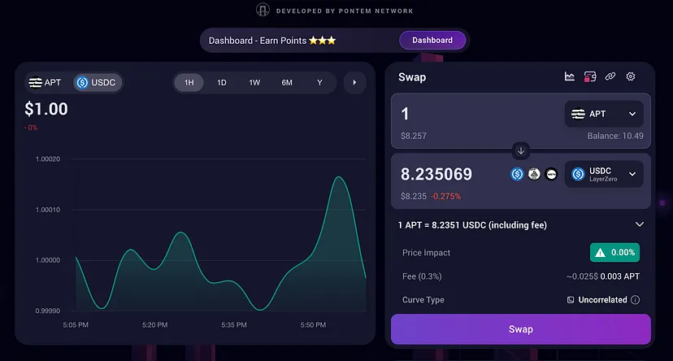
Task: Click the 5:20 PM x-axis label
Action: (x=155, y=325)
